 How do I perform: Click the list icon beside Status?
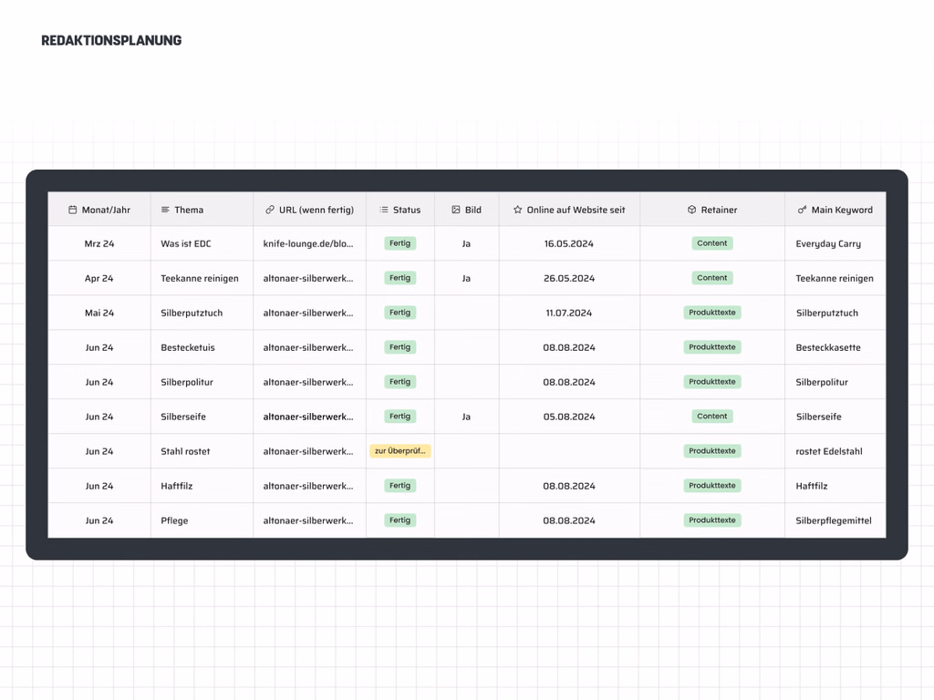tap(384, 210)
